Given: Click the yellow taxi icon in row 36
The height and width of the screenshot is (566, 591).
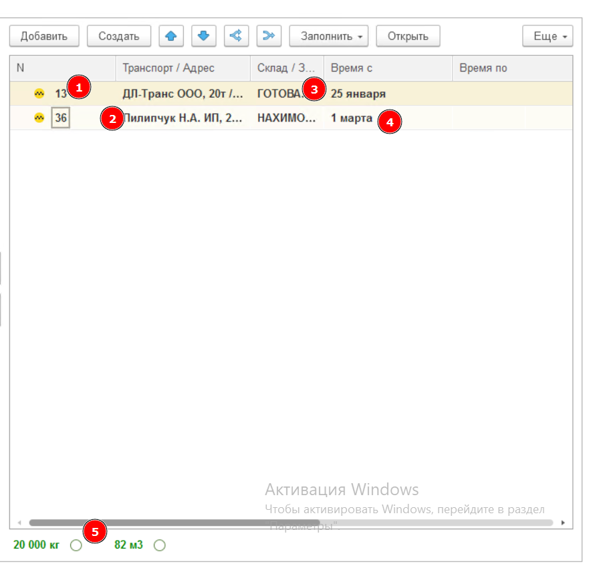Looking at the screenshot, I should 39,118.
